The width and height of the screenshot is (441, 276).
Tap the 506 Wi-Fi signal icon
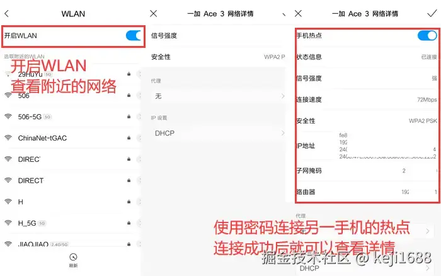point(8,95)
